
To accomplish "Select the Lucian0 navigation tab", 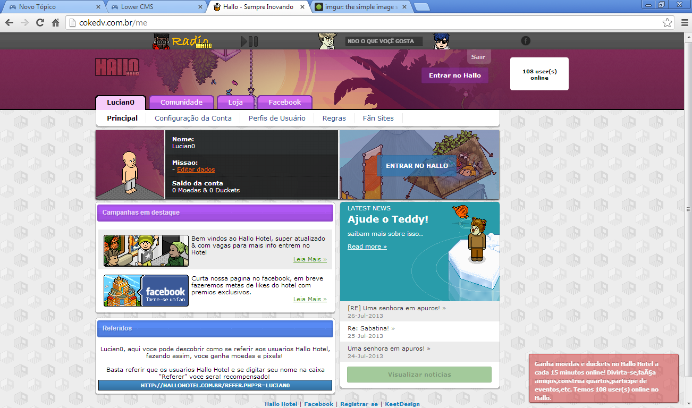I will [x=121, y=103].
